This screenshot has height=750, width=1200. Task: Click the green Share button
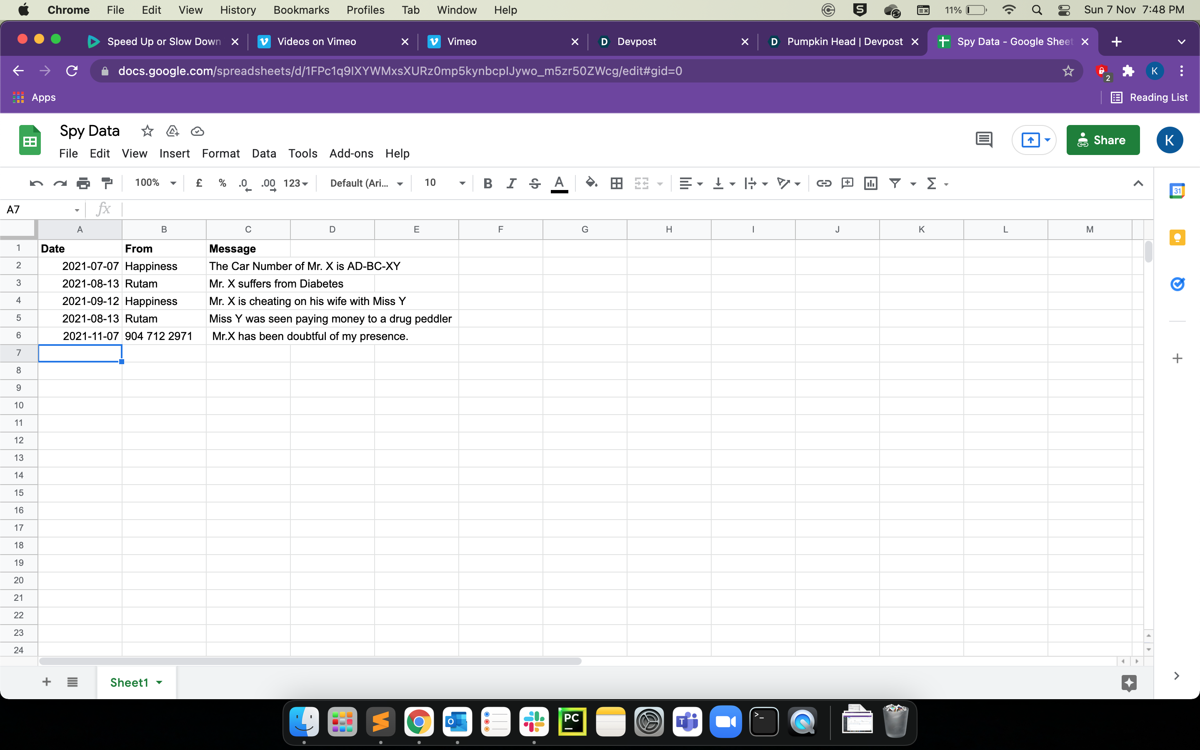coord(1103,140)
